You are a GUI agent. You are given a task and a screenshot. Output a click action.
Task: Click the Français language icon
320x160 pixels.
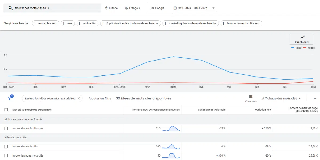pyautogui.click(x=126, y=8)
